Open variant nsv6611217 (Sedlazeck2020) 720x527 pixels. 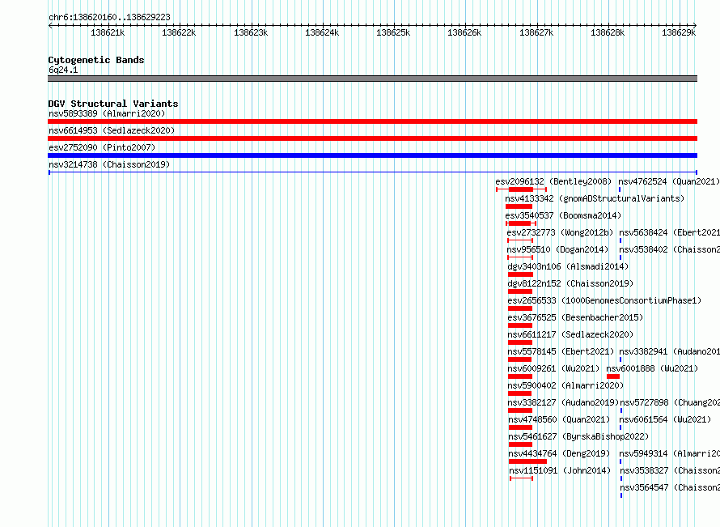[x=570, y=334]
